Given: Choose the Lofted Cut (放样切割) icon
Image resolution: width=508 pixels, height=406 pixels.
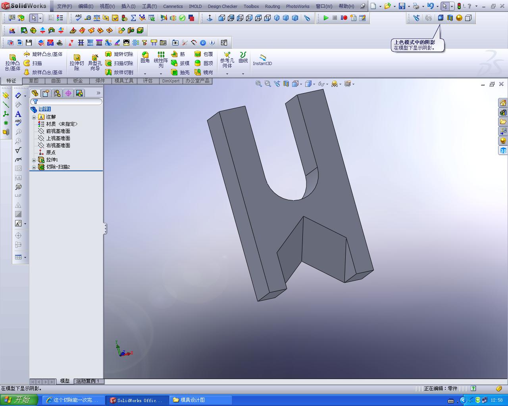Looking at the screenshot, I should [x=108, y=72].
